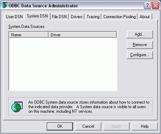Screen dimensions: 161x134
Task: Open the About tab
Action: click(145, 17)
